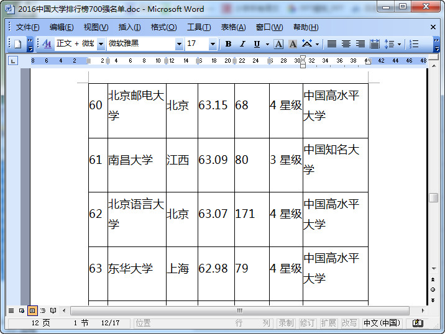The image size is (445, 334).
Task: Open the 工具(T) menu
Action: pyautogui.click(x=199, y=27)
